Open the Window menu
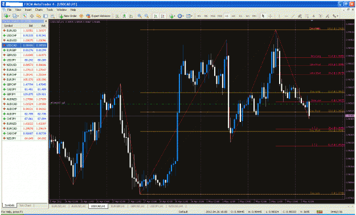This screenshot has height=215, width=356. (62, 10)
